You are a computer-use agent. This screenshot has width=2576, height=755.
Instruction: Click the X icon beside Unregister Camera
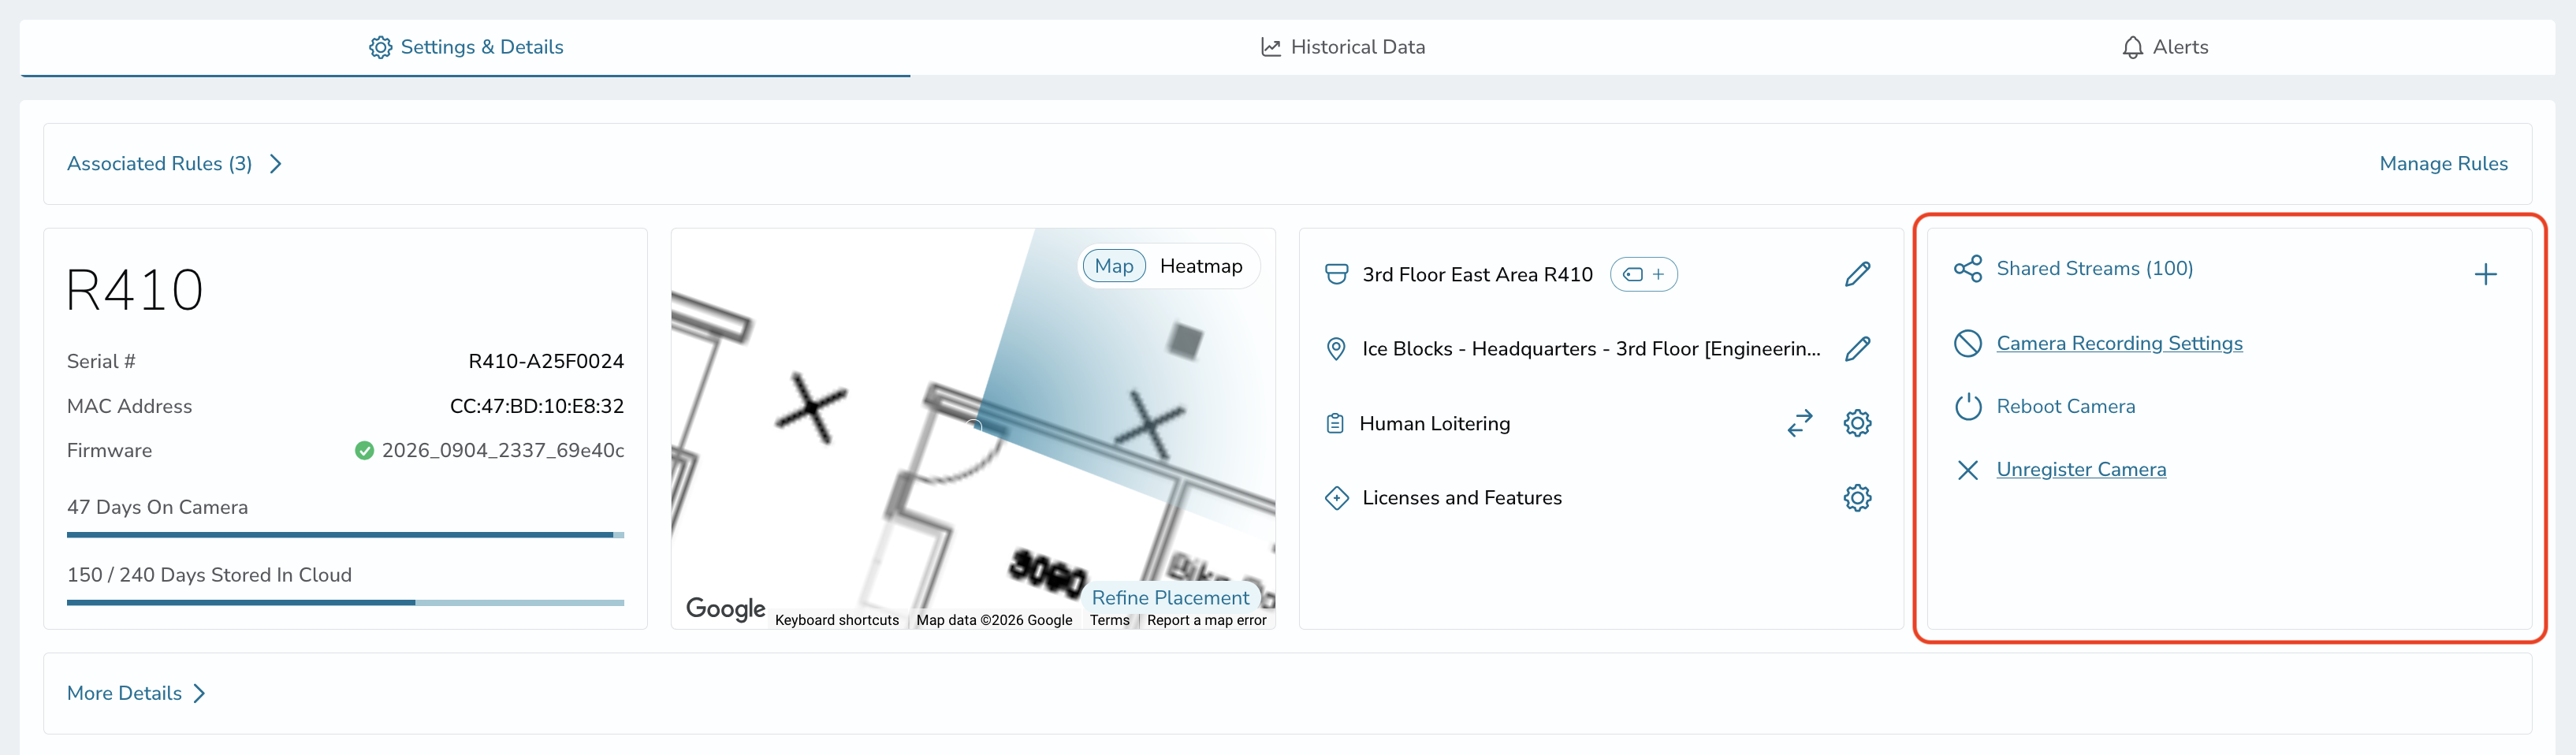coord(1967,470)
